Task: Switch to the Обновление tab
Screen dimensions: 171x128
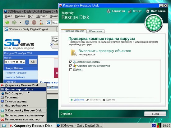Action: [96, 31]
